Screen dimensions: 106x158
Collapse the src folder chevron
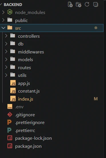click(x=3, y=28)
